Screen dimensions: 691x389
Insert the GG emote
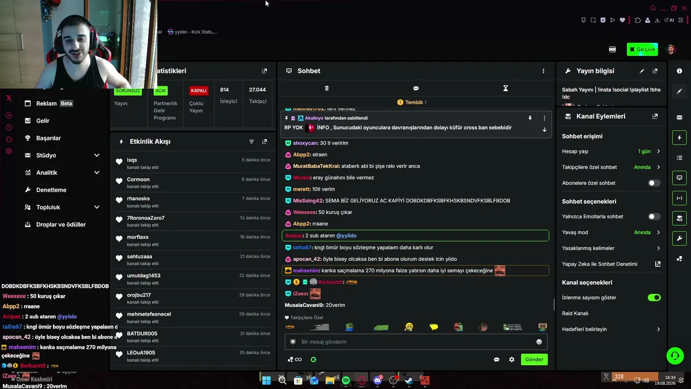coord(543,327)
